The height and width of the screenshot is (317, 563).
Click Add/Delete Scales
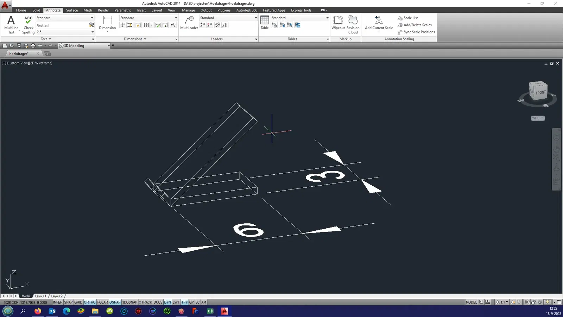point(415,25)
